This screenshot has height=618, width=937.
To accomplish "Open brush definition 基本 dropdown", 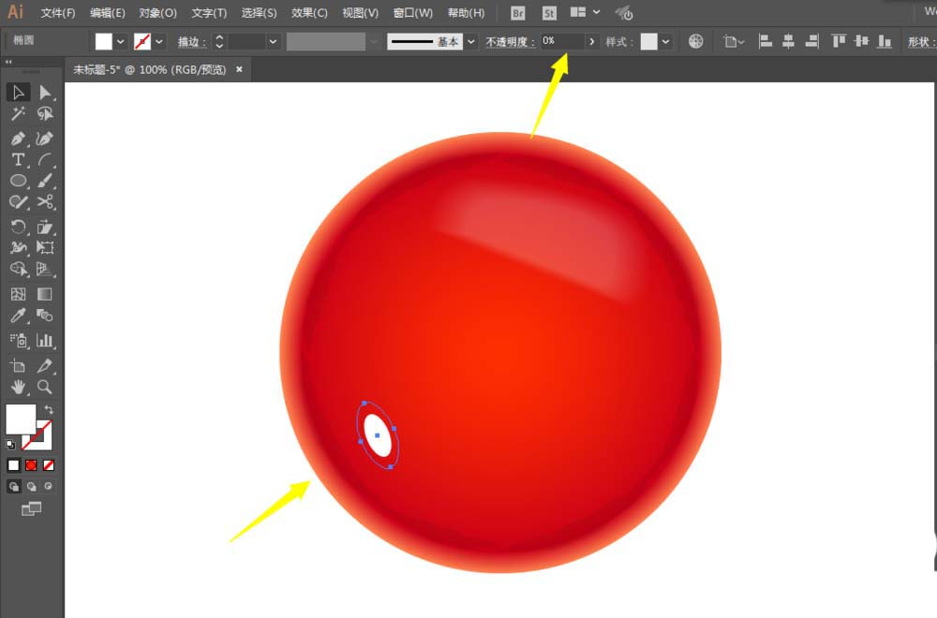I will coord(471,41).
